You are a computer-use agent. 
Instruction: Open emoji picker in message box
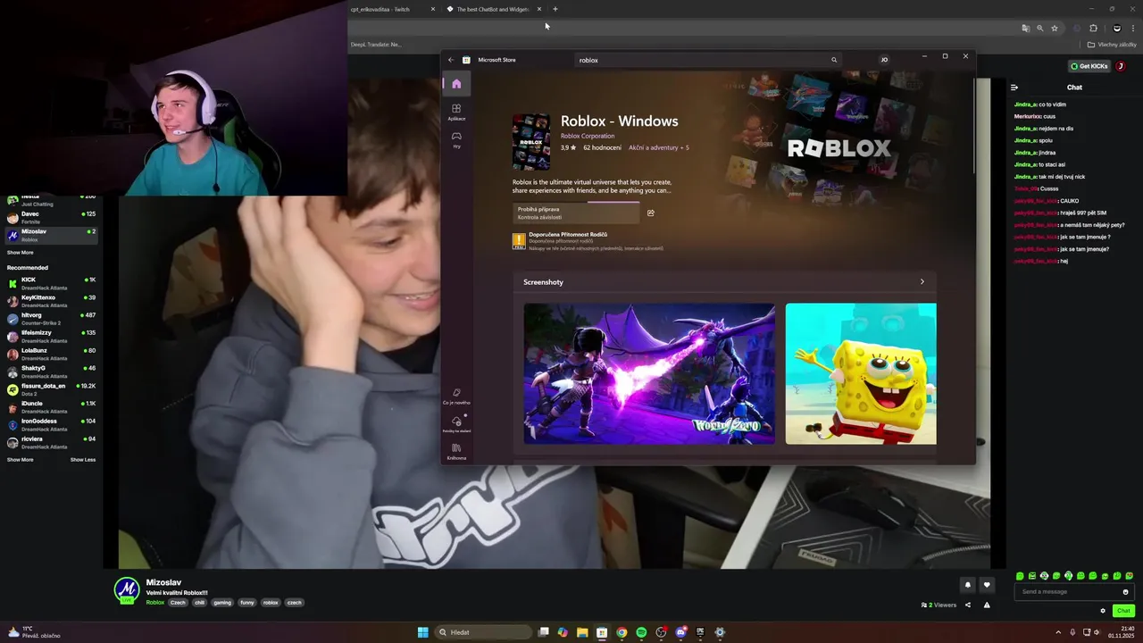tap(1125, 591)
